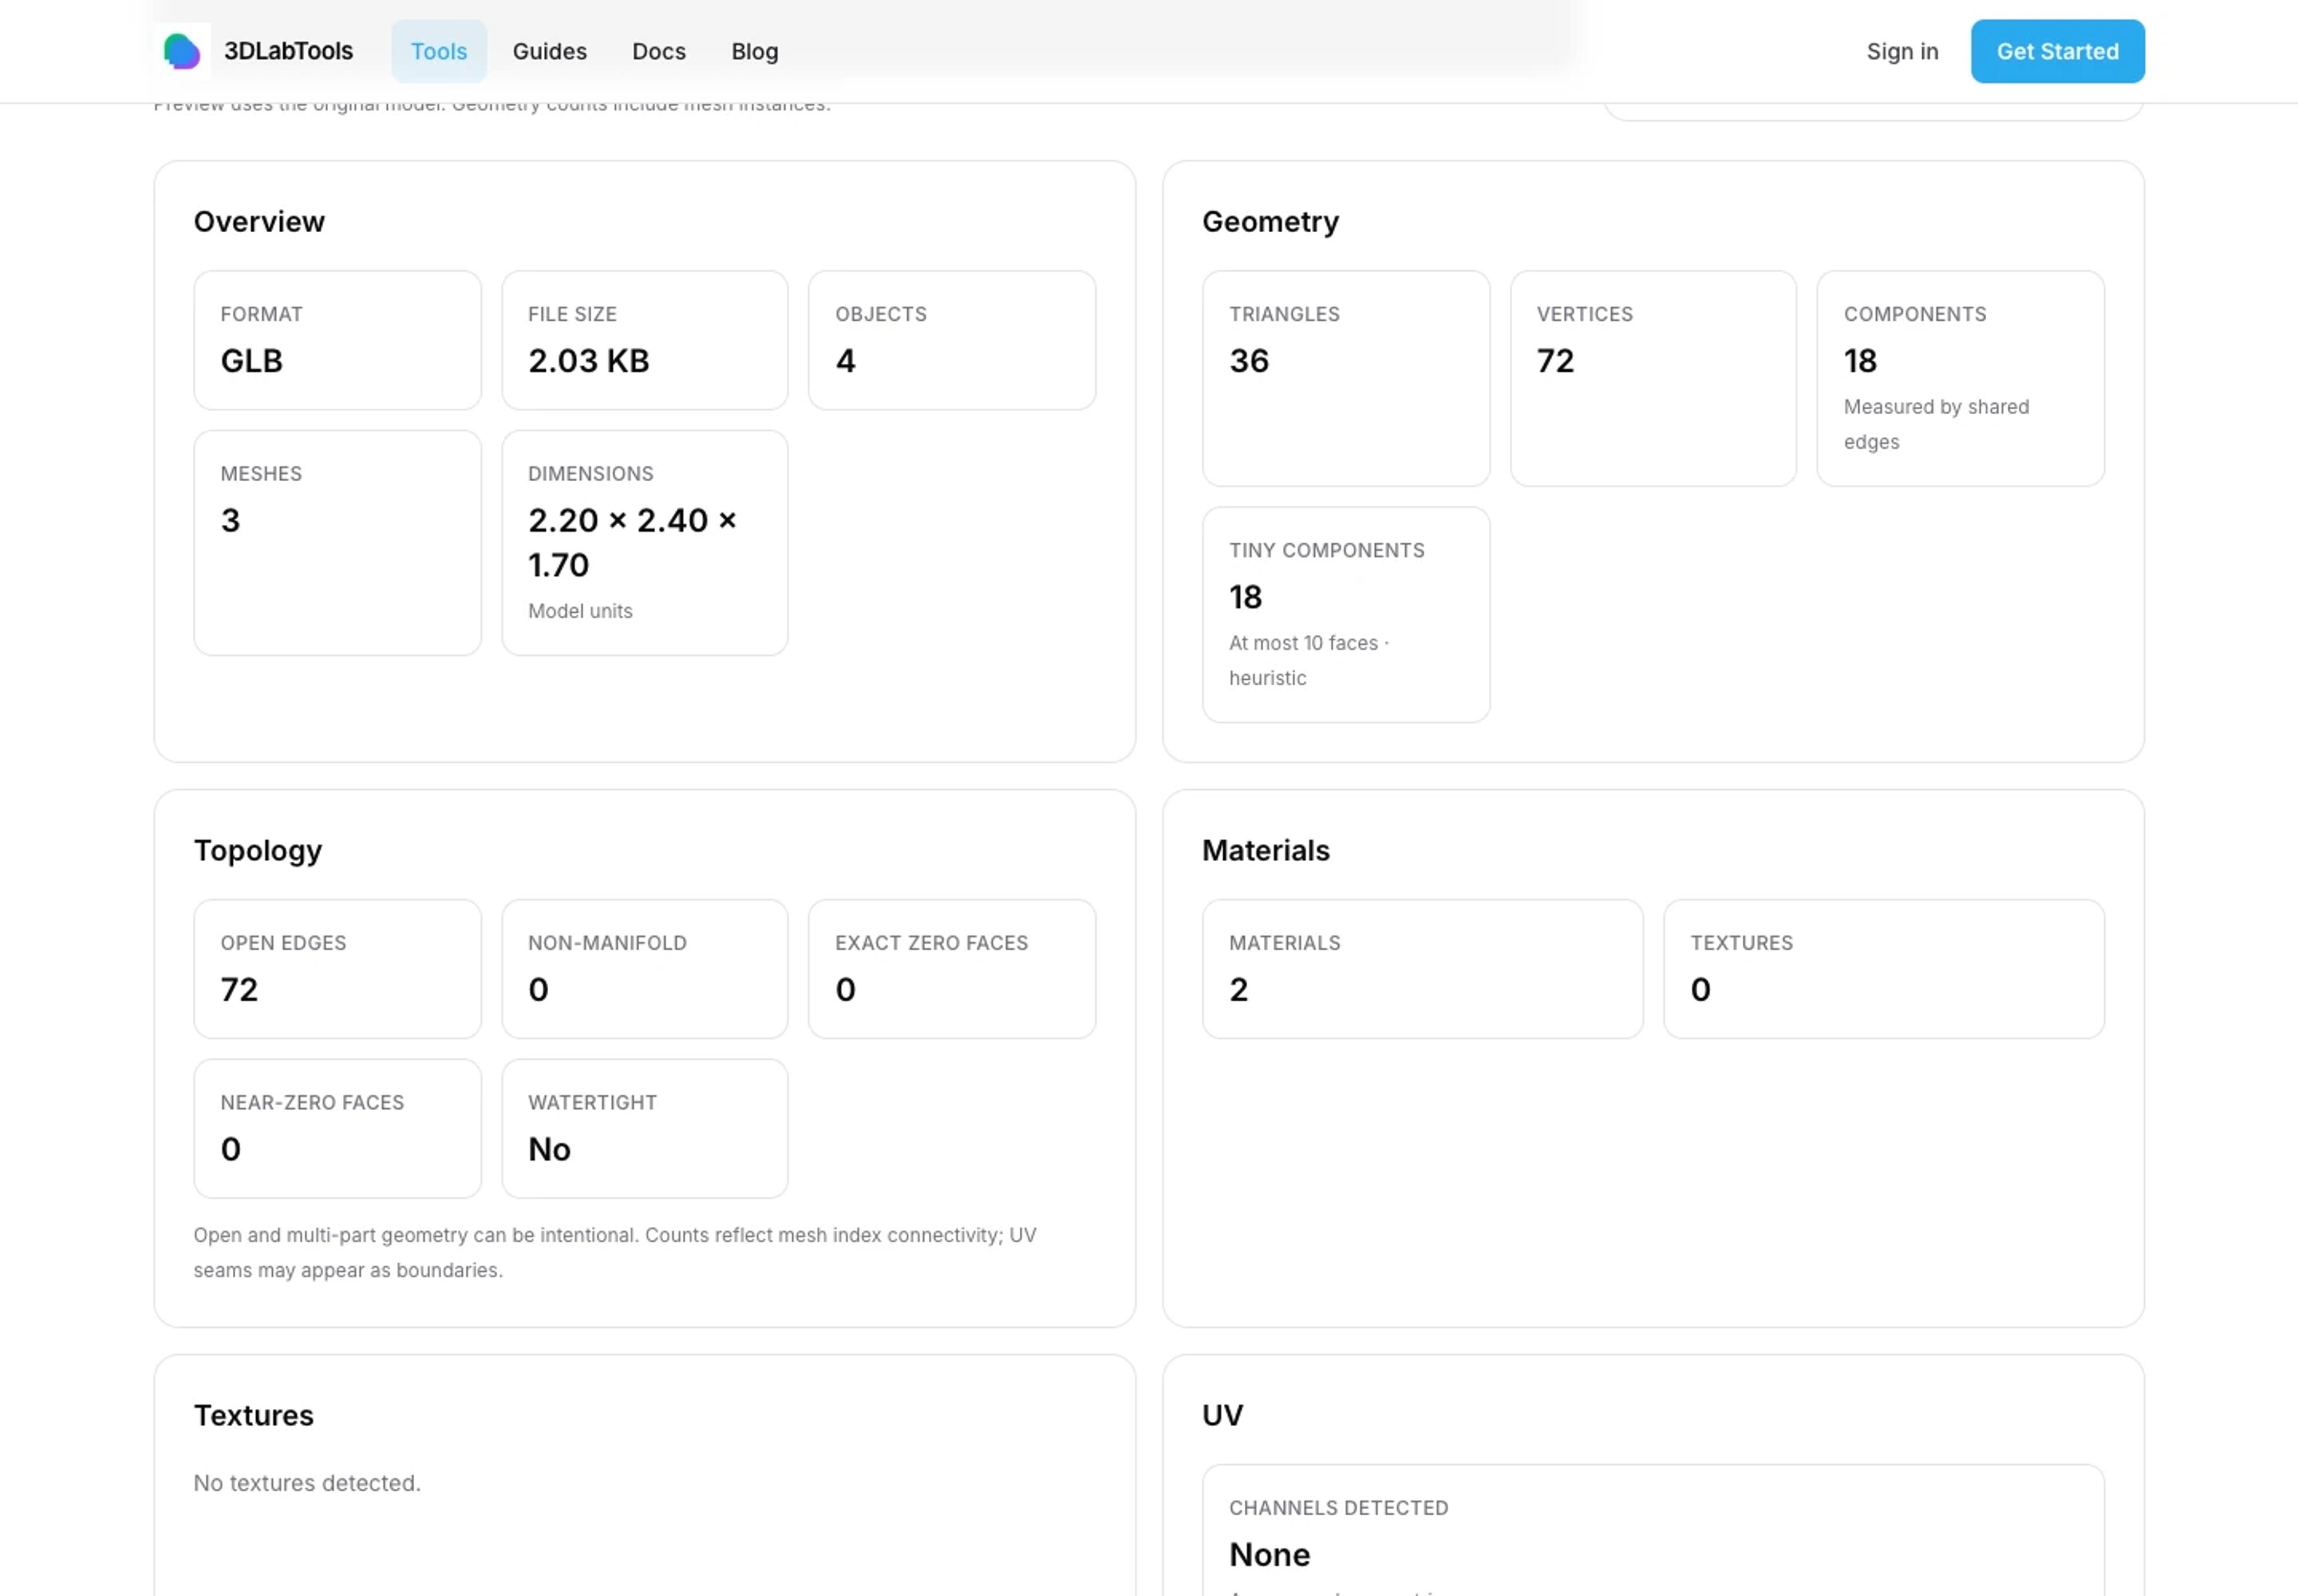The height and width of the screenshot is (1596, 2298).
Task: Open the 3DLabTools home link text
Action: coord(288,51)
